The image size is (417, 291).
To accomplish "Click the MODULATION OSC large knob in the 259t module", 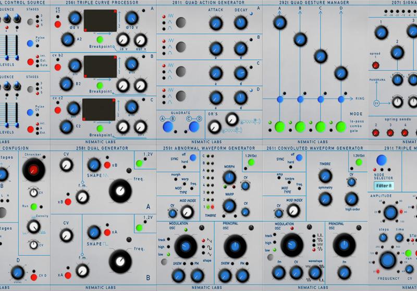I will 186,246.
